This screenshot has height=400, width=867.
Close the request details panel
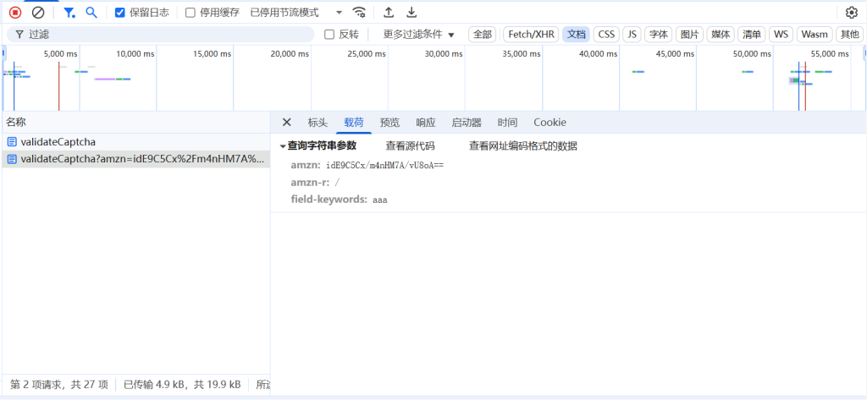click(286, 123)
